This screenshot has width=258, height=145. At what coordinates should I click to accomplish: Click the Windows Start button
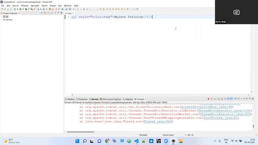pos(77,141)
